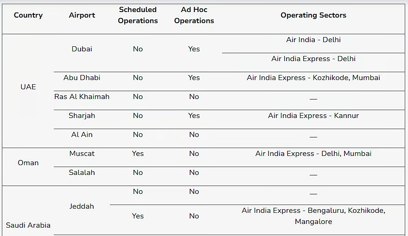Viewport: 408px width, 236px height.
Task: Click the Scheduled Operations column header
Action: [x=138, y=15]
